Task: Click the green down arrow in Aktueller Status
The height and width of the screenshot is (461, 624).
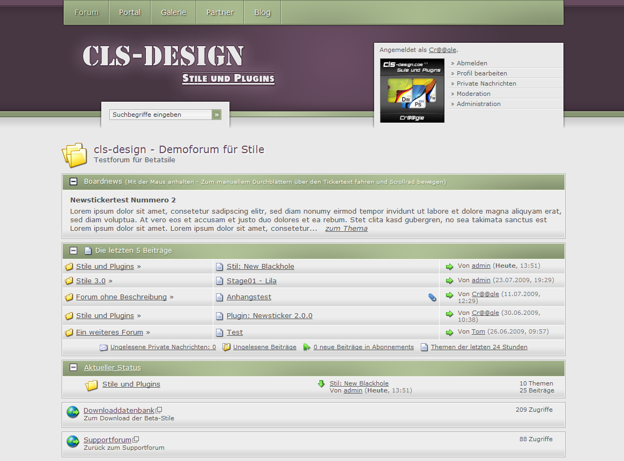Action: click(x=321, y=383)
